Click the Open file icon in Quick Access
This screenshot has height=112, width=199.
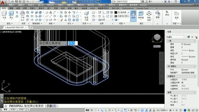[x=12, y=2]
